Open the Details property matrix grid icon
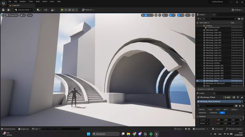 tap(236, 106)
